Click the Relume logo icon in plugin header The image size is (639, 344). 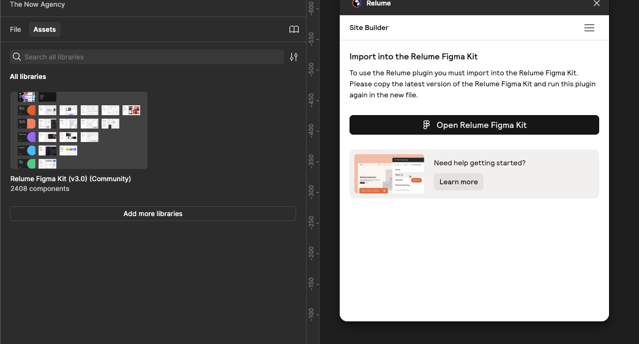pyautogui.click(x=357, y=3)
